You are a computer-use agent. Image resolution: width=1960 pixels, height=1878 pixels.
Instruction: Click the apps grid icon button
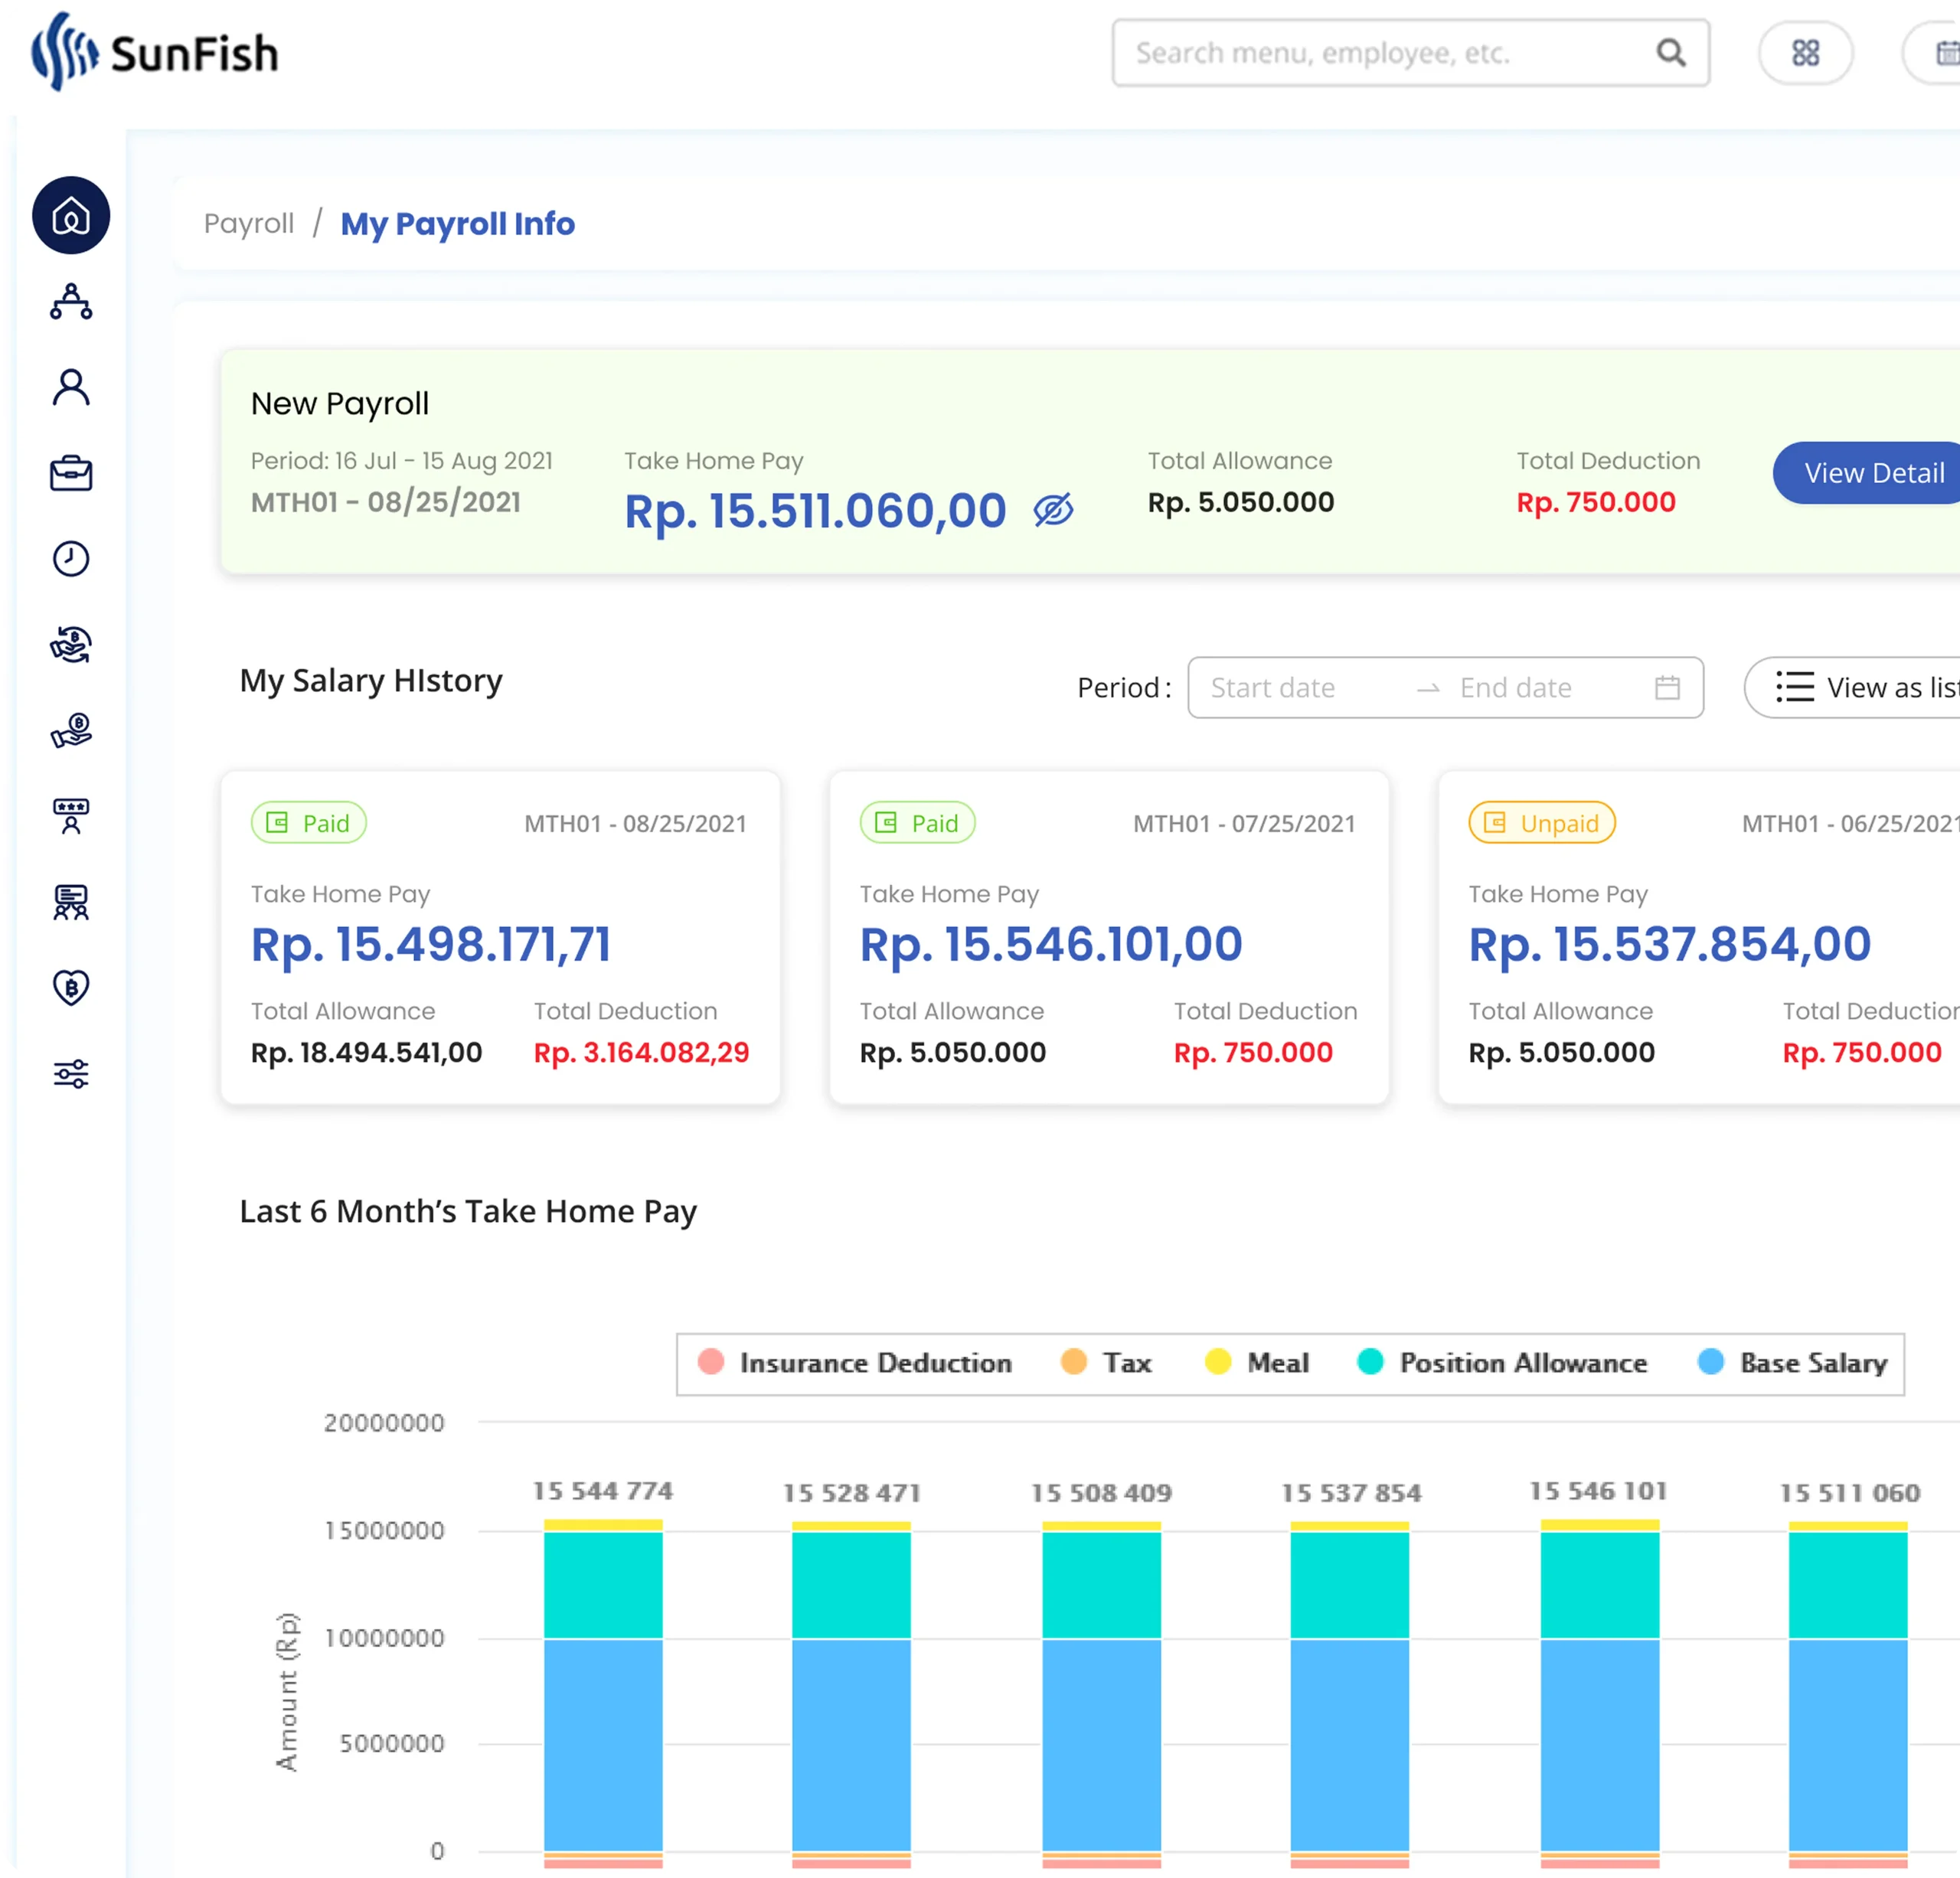(x=1805, y=53)
